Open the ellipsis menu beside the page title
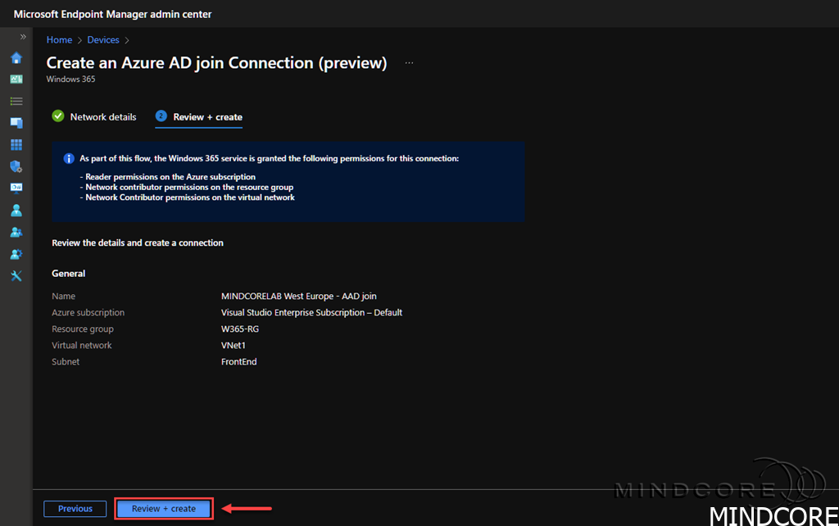The image size is (839, 526). 409,63
